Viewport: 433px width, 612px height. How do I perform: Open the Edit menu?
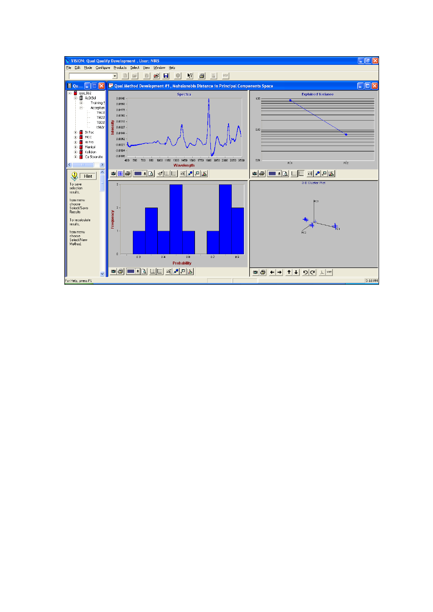[78, 68]
